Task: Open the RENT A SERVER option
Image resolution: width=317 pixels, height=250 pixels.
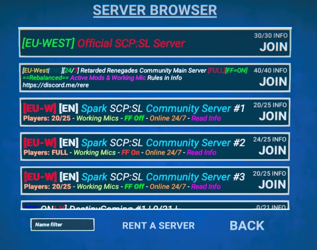Action: [158, 226]
